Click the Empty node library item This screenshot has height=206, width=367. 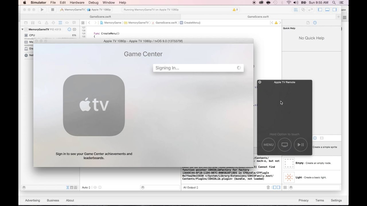point(311,163)
